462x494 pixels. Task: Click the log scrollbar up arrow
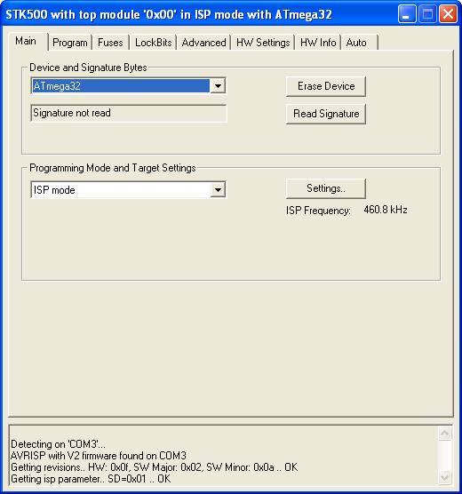click(444, 434)
